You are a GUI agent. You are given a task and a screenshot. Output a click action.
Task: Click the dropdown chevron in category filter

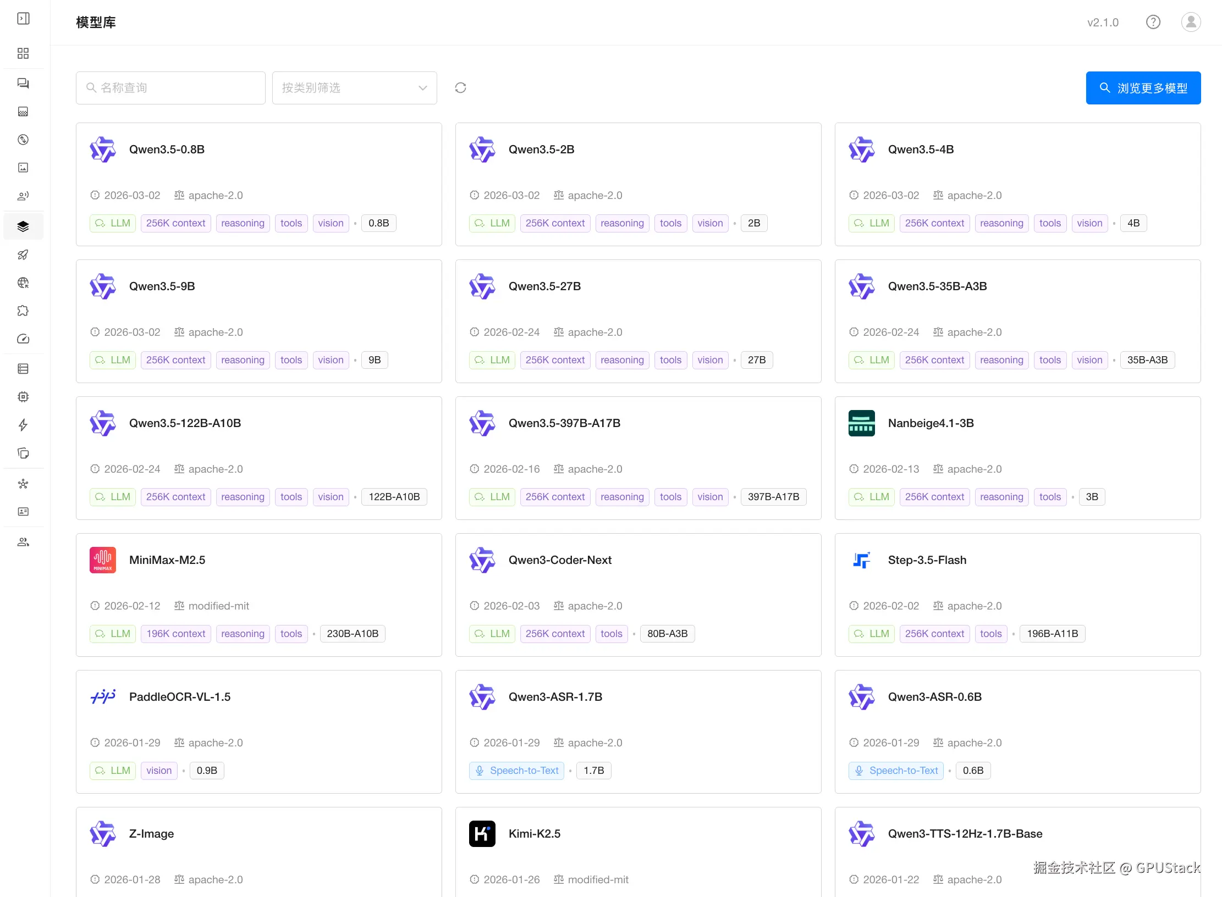click(x=422, y=88)
